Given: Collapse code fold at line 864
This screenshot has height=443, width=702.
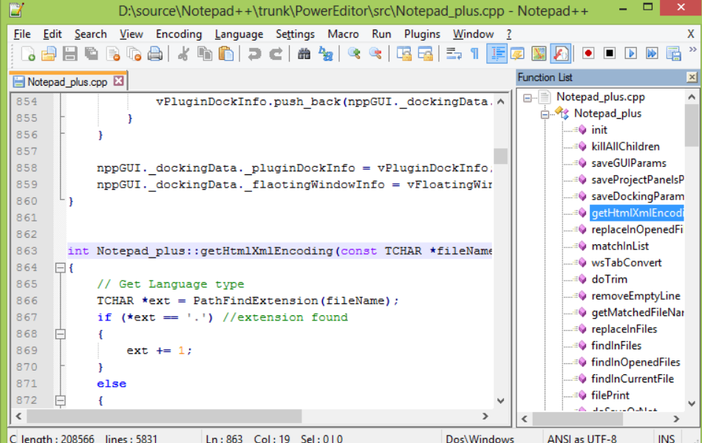Looking at the screenshot, I should coord(61,268).
